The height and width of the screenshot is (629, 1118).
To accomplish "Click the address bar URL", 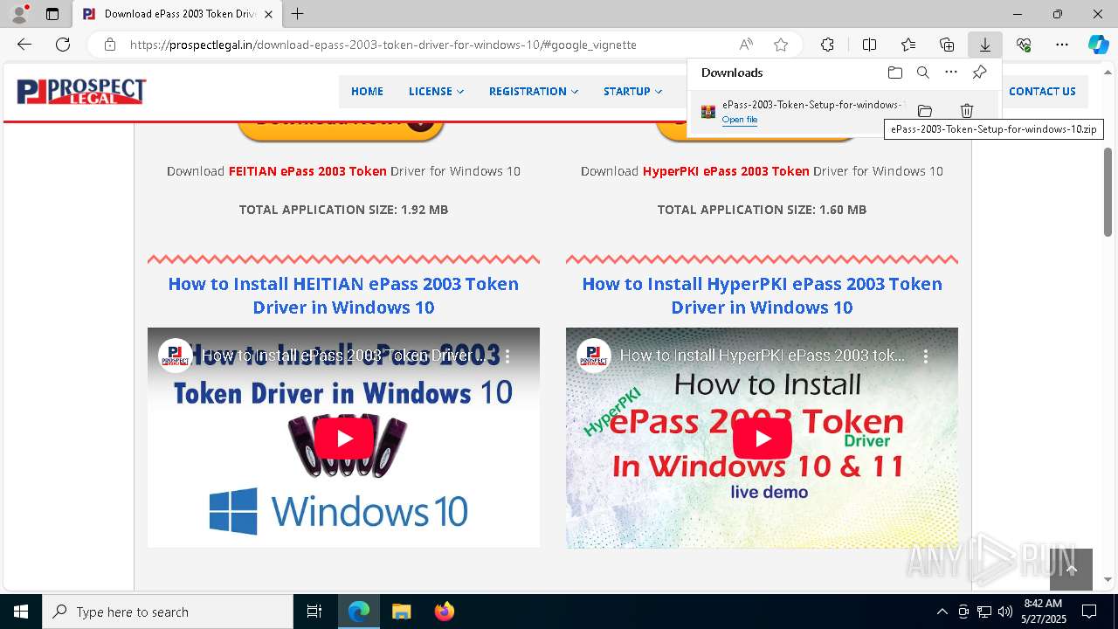I will coord(383,45).
